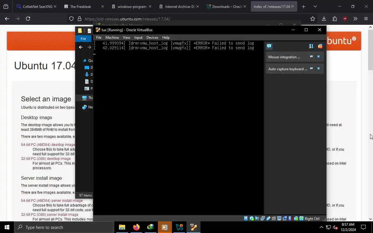Dismiss the Auto capture keyboard notification

(319, 68)
